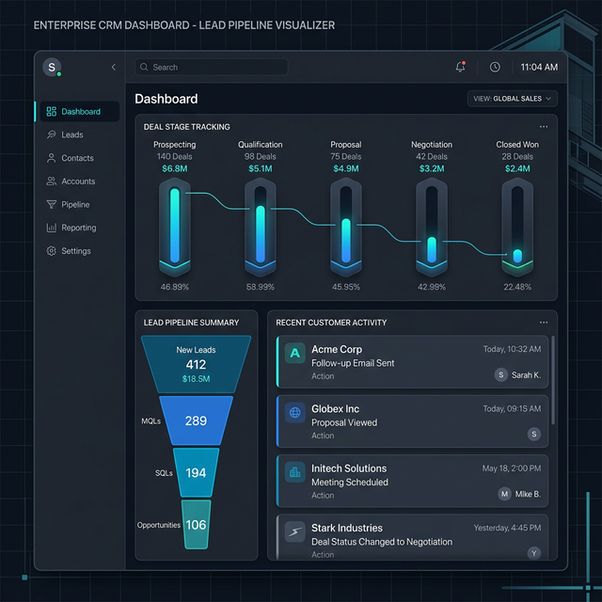This screenshot has width=602, height=602.
Task: Open Recent Customer Activity options menu
Action: tap(544, 323)
